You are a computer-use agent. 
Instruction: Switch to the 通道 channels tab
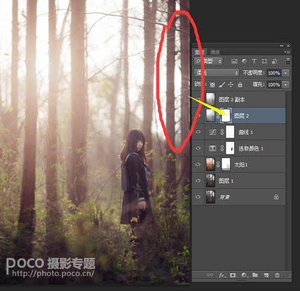point(215,52)
